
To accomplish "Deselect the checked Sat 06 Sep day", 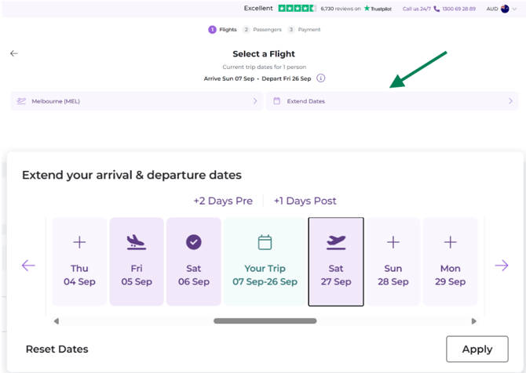I will tap(194, 262).
